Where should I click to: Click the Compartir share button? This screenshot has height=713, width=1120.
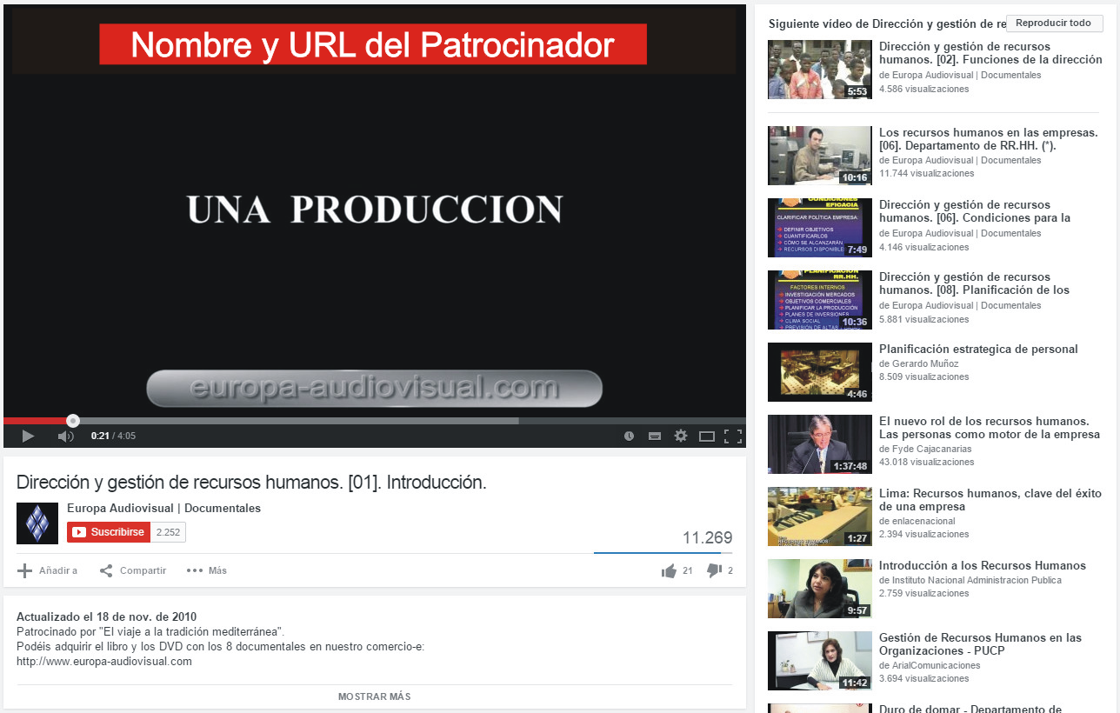coord(133,570)
